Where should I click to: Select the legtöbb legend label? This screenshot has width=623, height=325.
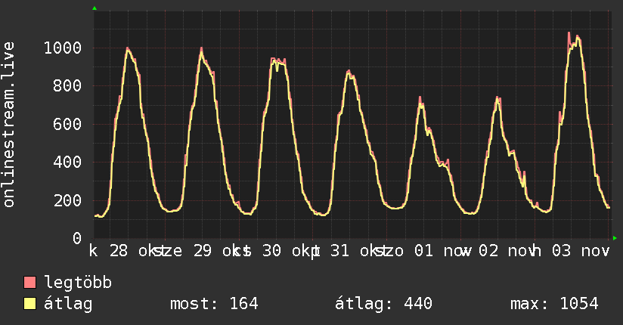point(78,283)
